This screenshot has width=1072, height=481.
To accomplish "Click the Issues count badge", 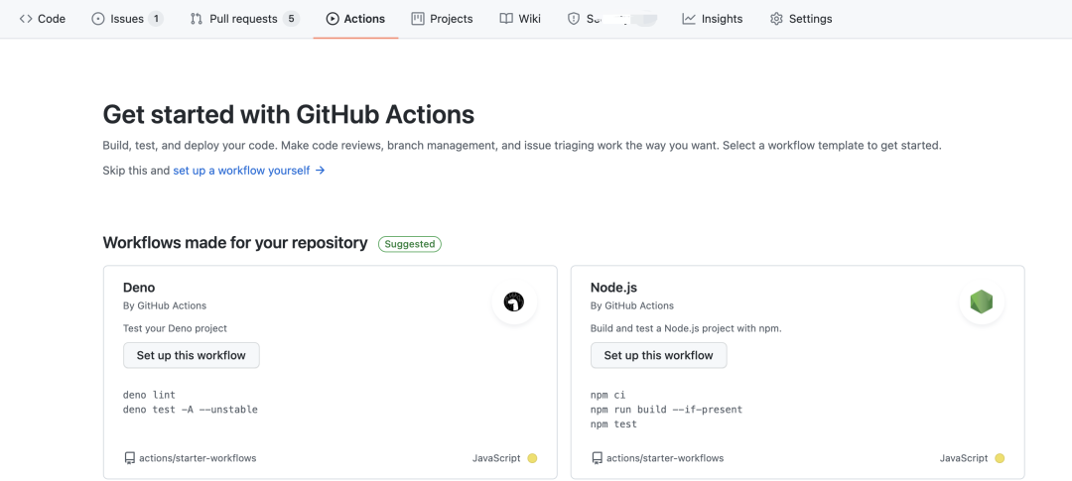I will (156, 19).
